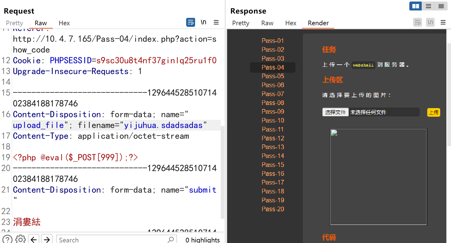Open the Pass-17 link
The image size is (451, 243).
tap(273, 182)
